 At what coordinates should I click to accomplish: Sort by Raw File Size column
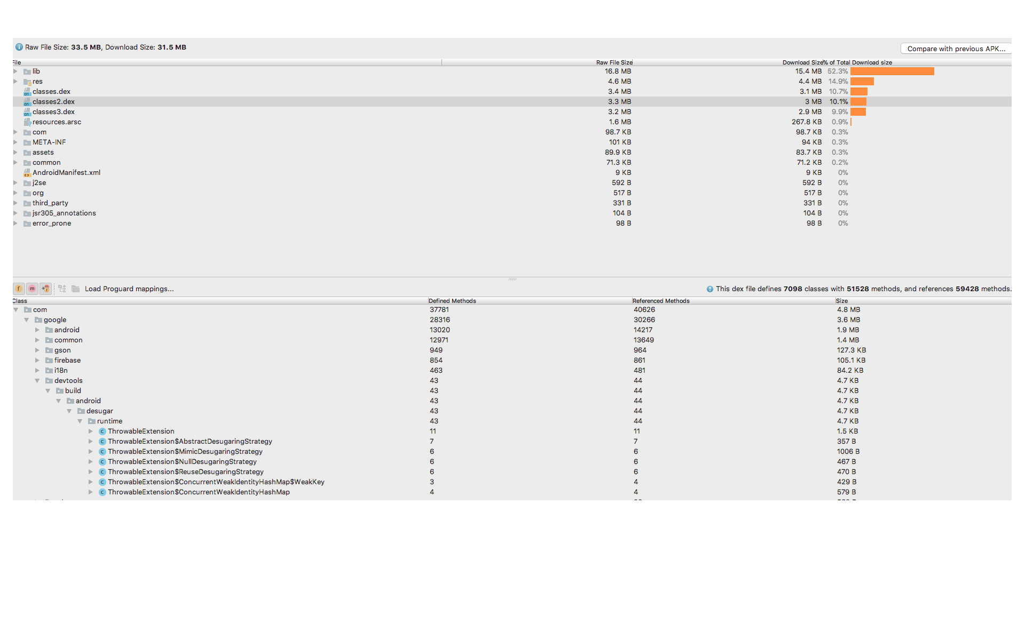click(614, 62)
